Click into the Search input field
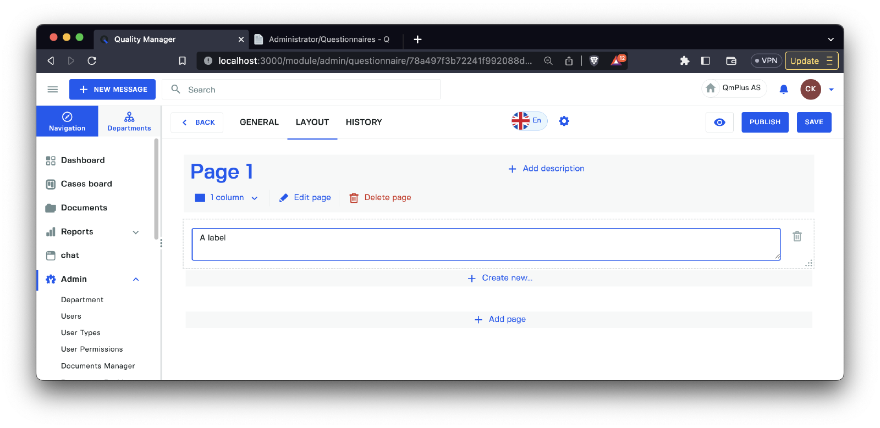 [x=308, y=90]
